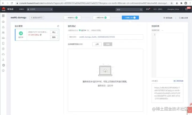Viewport: 192px width, 115px height.
Task: Refresh the version management list
Action: pos(58,26)
